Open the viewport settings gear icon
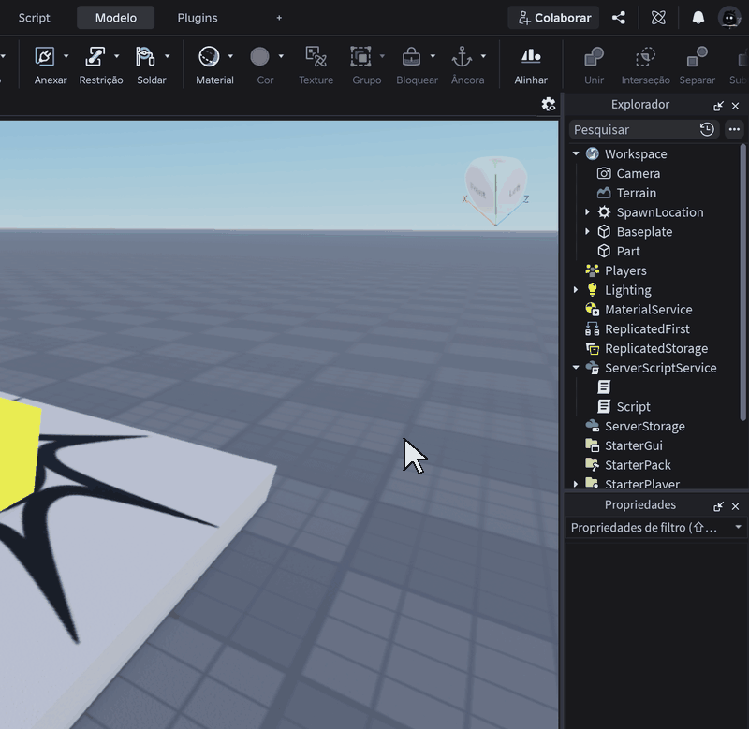 pyautogui.click(x=548, y=104)
